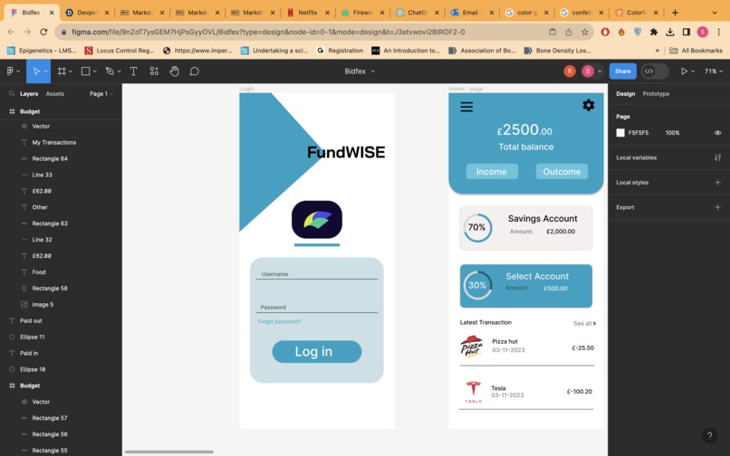Image resolution: width=730 pixels, height=456 pixels.
Task: Click the hamburger menu in Home page design
Action: point(466,107)
